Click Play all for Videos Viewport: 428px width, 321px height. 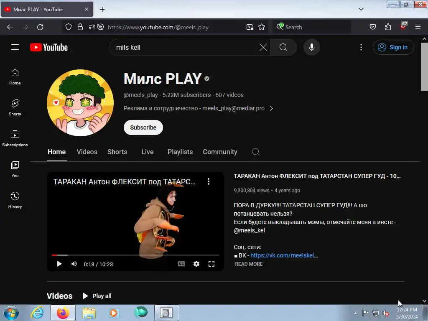point(97,296)
